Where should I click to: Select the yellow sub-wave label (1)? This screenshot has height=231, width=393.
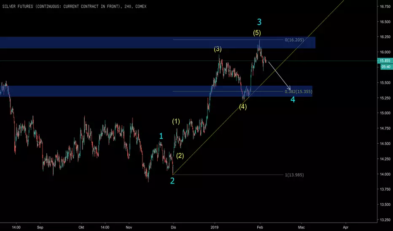click(176, 121)
